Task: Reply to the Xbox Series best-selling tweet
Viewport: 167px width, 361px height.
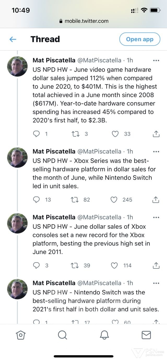Action: tap(36, 200)
